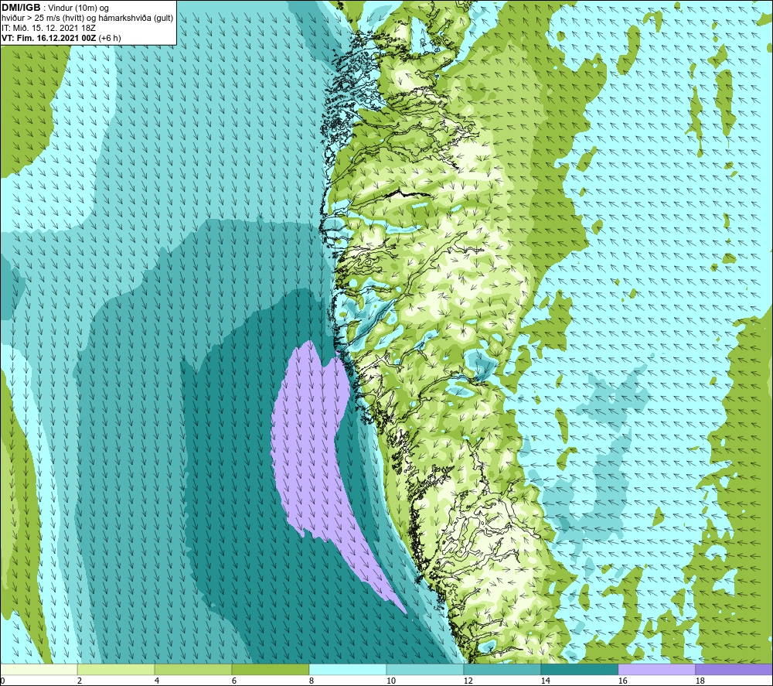This screenshot has width=773, height=686.
Task: Click the scale label '12'
Action: [x=468, y=681]
